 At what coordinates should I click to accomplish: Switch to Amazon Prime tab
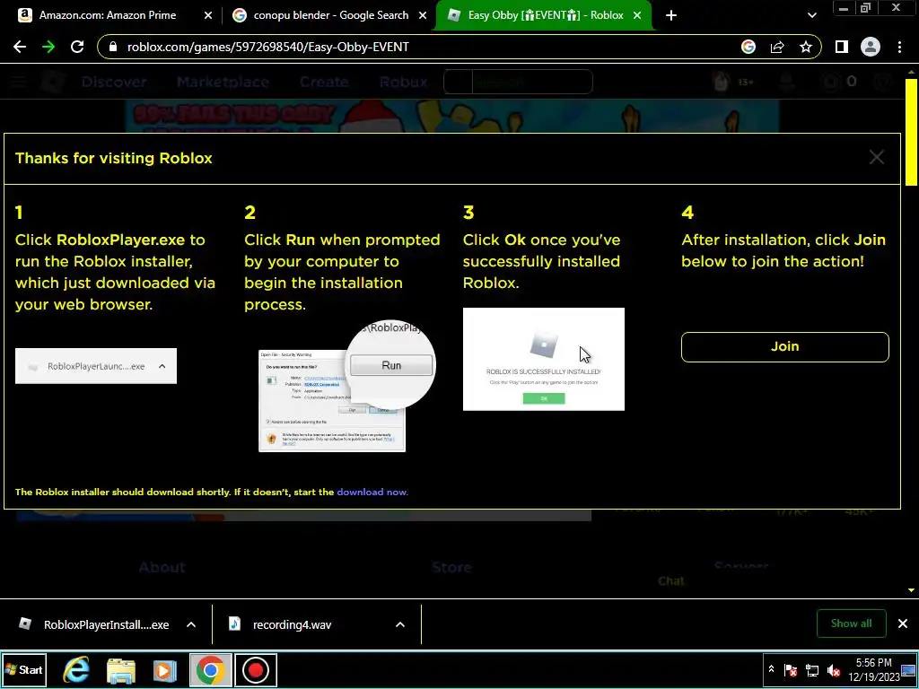coord(108,15)
